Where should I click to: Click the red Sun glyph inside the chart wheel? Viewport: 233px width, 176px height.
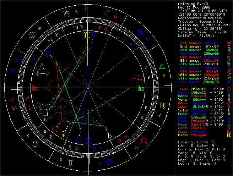click(55, 128)
